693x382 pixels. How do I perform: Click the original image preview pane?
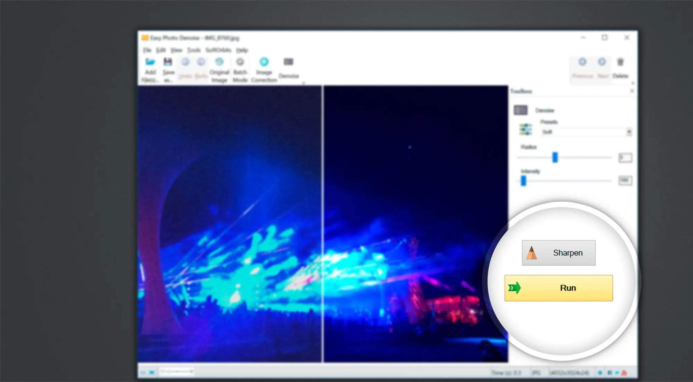[229, 224]
